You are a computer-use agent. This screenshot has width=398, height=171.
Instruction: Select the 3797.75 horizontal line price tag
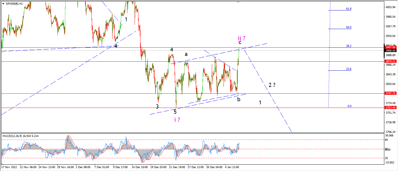[390, 93]
